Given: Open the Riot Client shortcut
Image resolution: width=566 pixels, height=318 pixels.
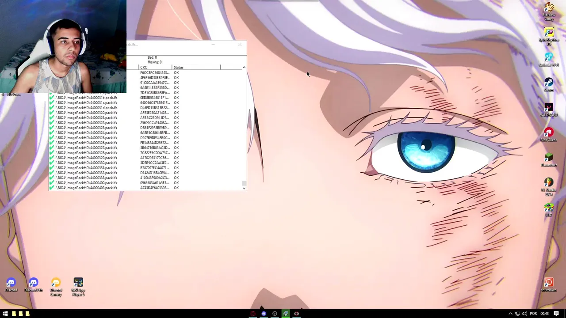Looking at the screenshot, I should pos(549,135).
